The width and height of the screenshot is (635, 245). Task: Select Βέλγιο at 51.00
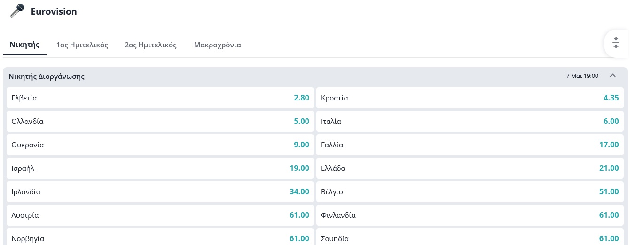pyautogui.click(x=470, y=191)
